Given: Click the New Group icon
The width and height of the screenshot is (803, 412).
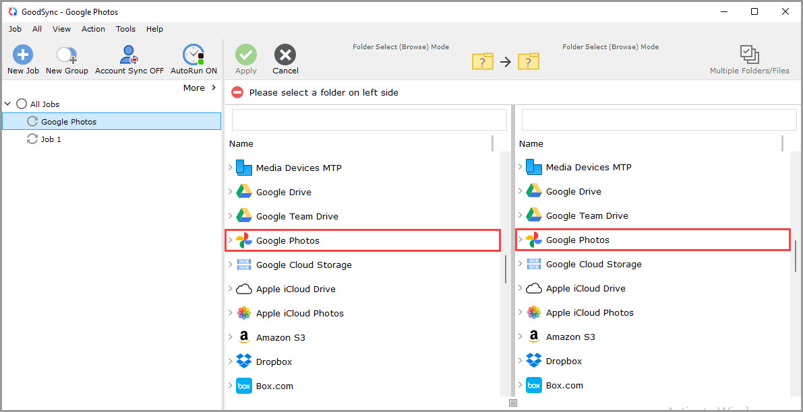Looking at the screenshot, I should tap(66, 54).
